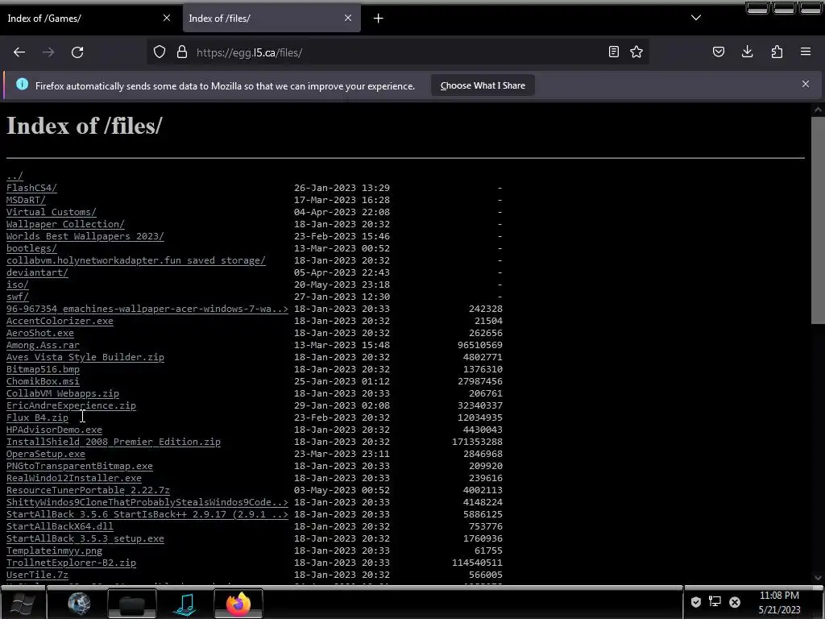Viewport: 825px width, 619px height.
Task: Open the globe browser taskbar icon
Action: (79, 604)
